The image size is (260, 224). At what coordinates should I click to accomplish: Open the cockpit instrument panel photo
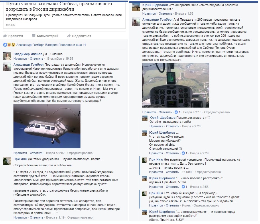[x=176, y=85]
